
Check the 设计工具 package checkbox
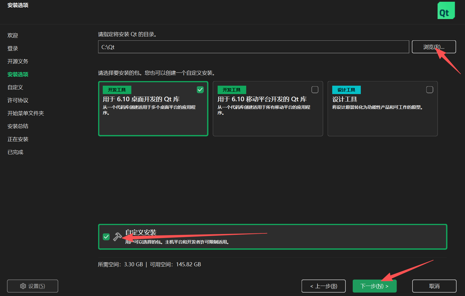(430, 90)
